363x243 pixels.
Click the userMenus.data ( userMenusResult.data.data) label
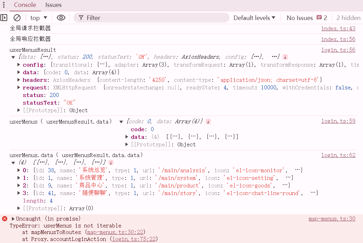pos(76,155)
